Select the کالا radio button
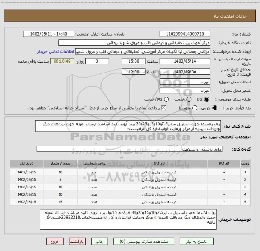Image resolution: width=260 pixels, height=251 pixels. click(207, 99)
